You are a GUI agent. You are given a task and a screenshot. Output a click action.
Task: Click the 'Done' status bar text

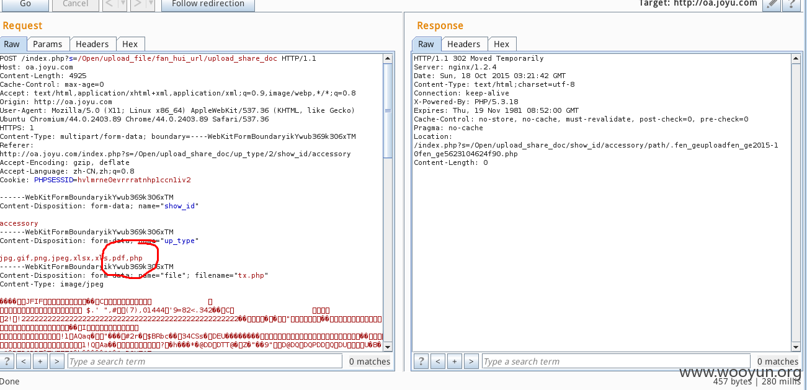coord(10,381)
